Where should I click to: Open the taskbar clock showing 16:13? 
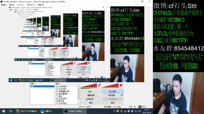[x=147, y=111]
